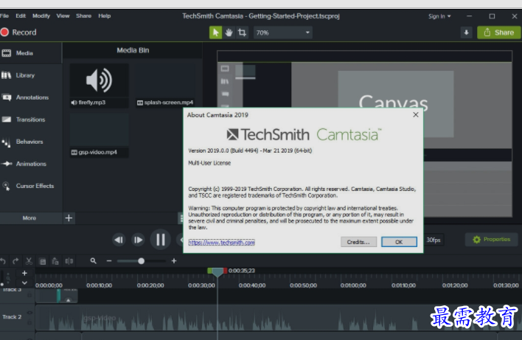Viewport: 522px width, 340px height.
Task: Click the Track 2 label
Action: pyautogui.click(x=12, y=316)
